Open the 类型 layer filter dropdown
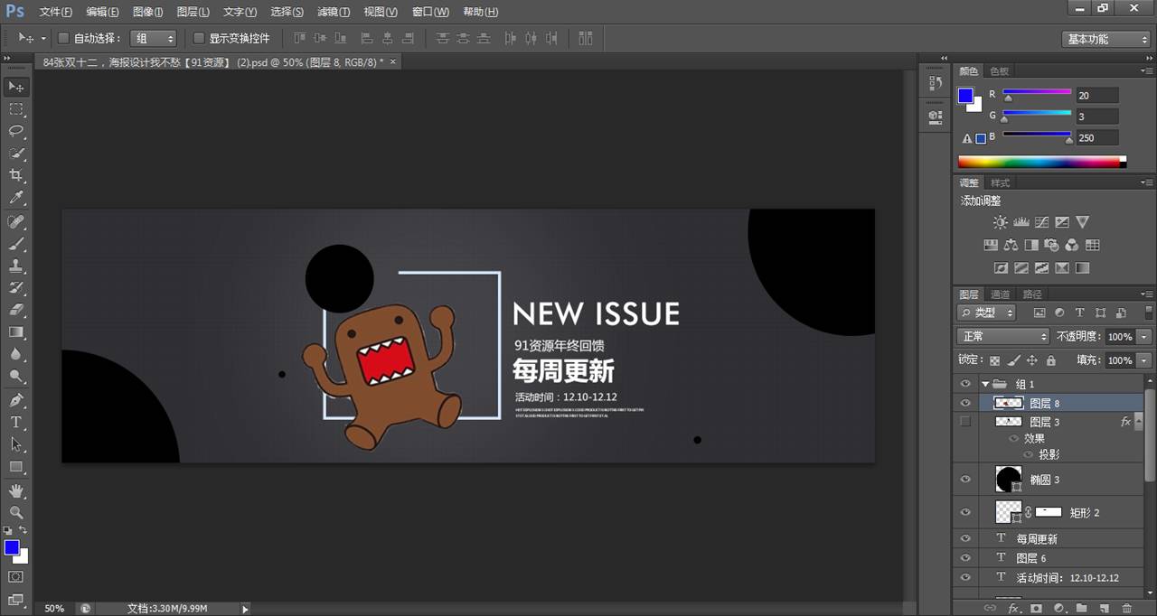Screen dimensions: 1157x616 (986, 313)
